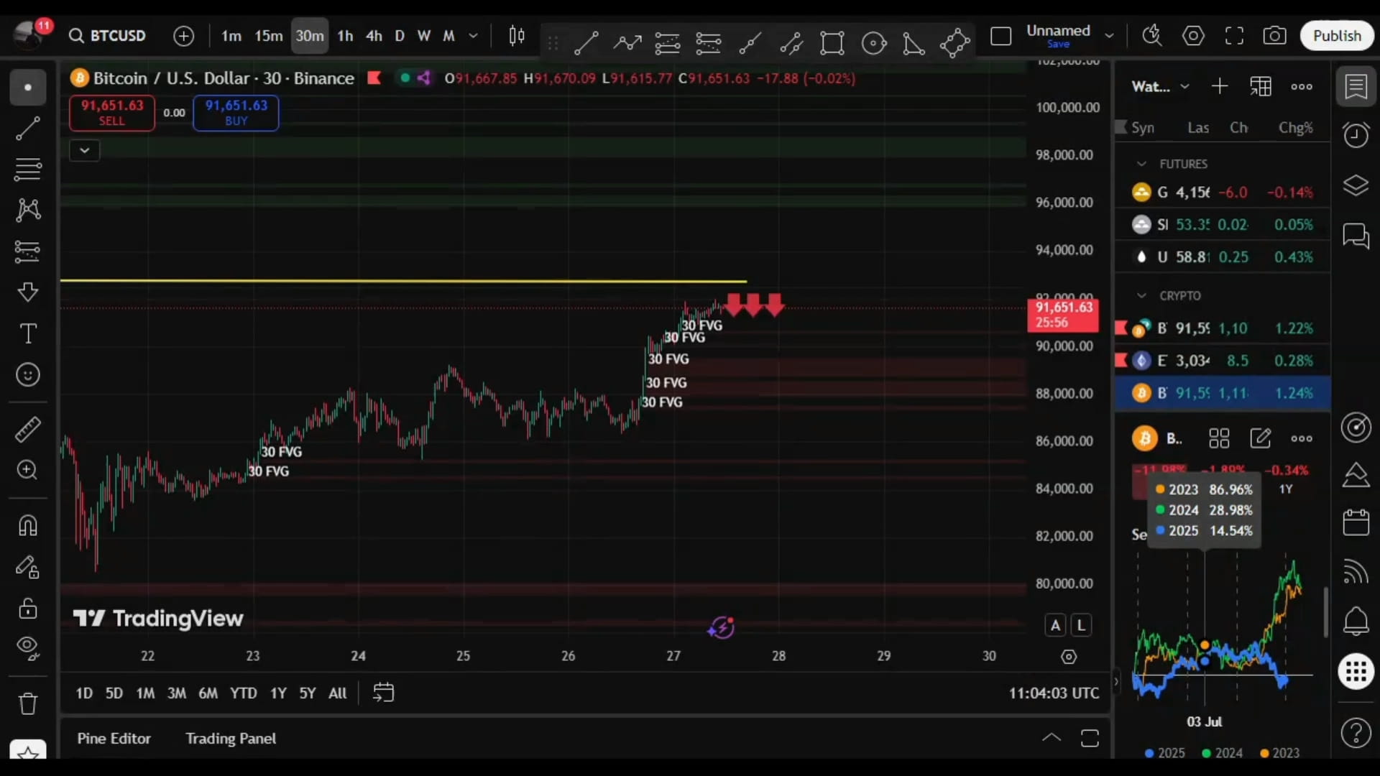Switch to the 1h timeframe
The width and height of the screenshot is (1380, 776).
(x=345, y=36)
